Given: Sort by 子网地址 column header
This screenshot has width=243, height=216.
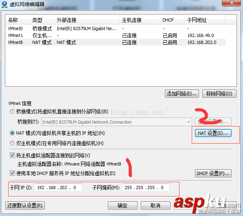Looking at the screenshot, I should [x=205, y=20].
